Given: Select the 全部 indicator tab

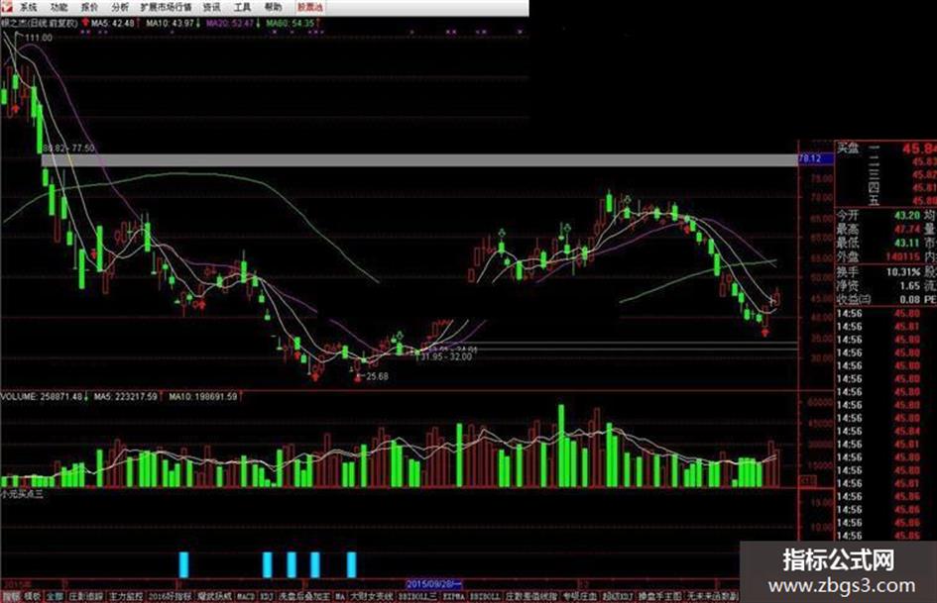Looking at the screenshot, I should (55, 596).
